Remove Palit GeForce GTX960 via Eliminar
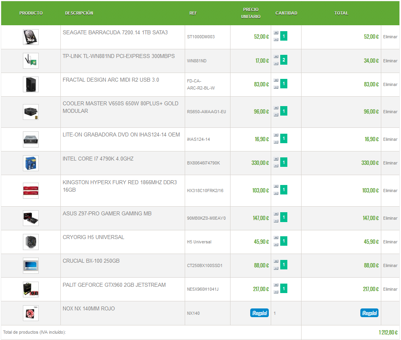 point(390,290)
